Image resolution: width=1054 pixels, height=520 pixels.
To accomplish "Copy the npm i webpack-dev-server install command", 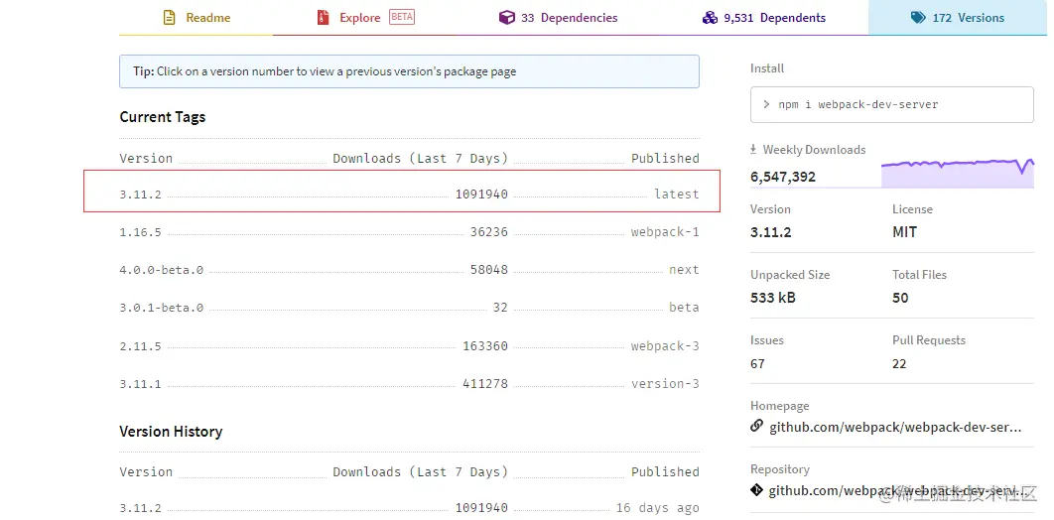I will 891,105.
